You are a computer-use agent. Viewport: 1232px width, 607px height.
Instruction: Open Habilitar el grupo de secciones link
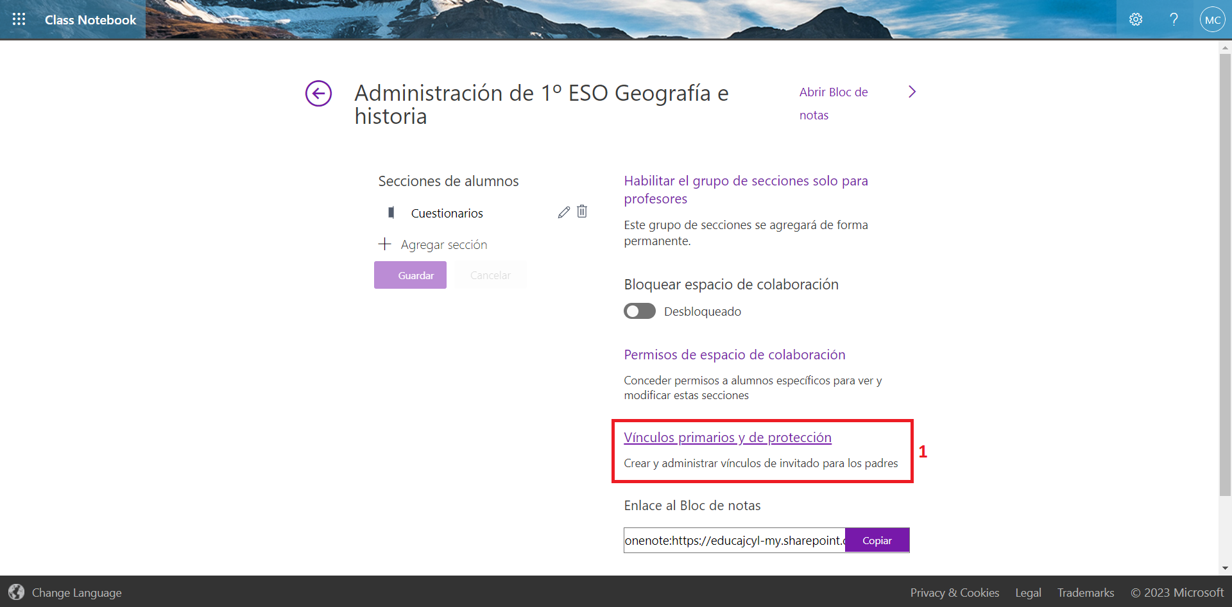tap(746, 189)
